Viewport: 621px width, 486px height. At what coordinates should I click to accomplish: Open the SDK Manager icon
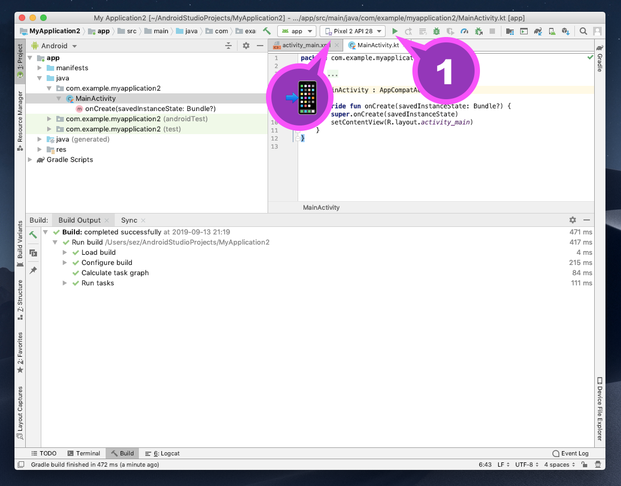click(x=566, y=31)
